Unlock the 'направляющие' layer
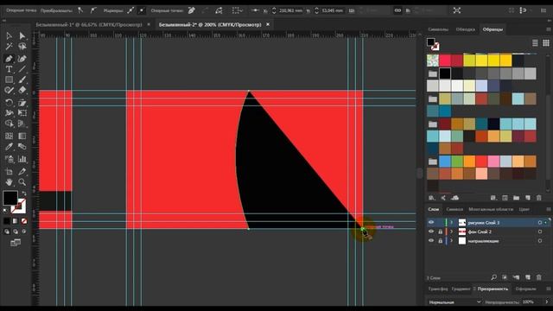 coord(440,241)
